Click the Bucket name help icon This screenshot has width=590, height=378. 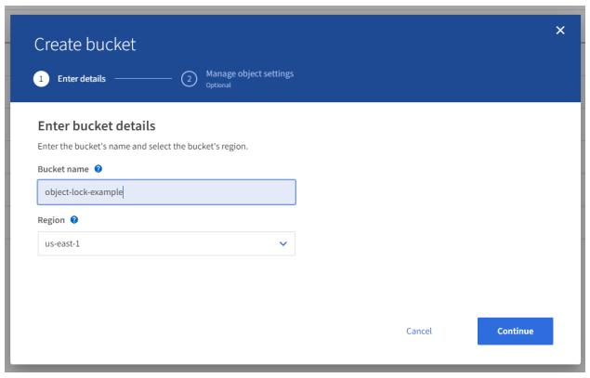pos(98,169)
